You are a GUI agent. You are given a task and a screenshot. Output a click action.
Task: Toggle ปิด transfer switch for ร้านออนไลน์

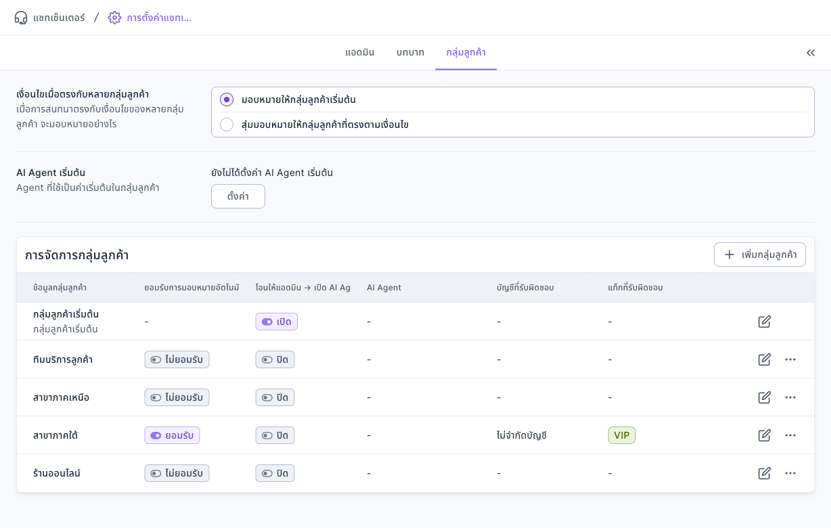tap(275, 473)
